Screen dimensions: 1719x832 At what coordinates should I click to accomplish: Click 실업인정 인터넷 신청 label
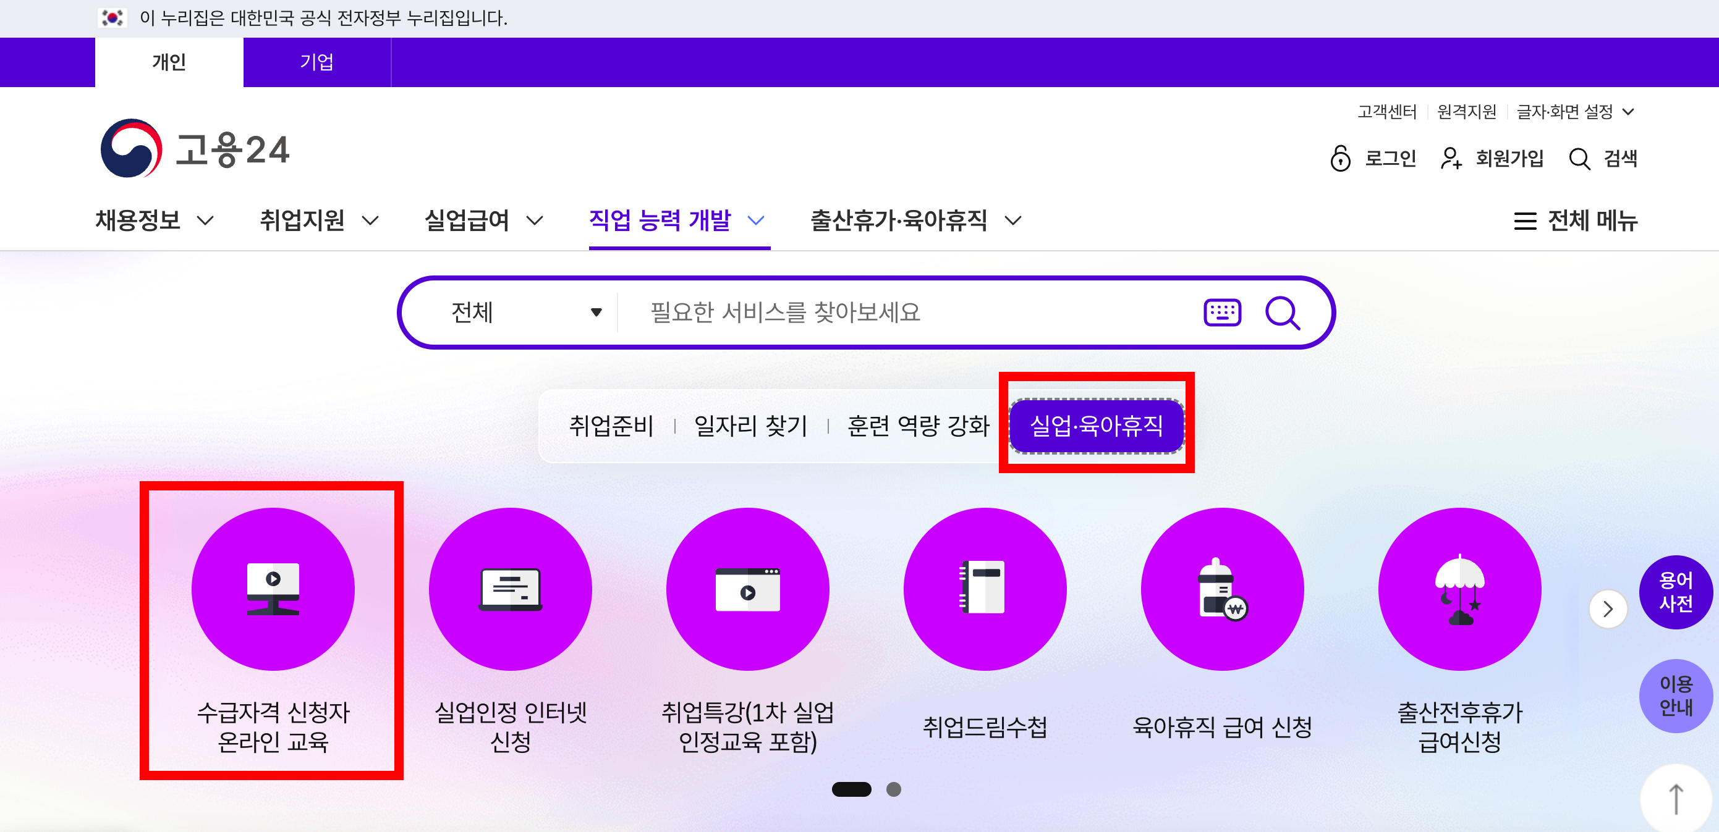pos(511,726)
